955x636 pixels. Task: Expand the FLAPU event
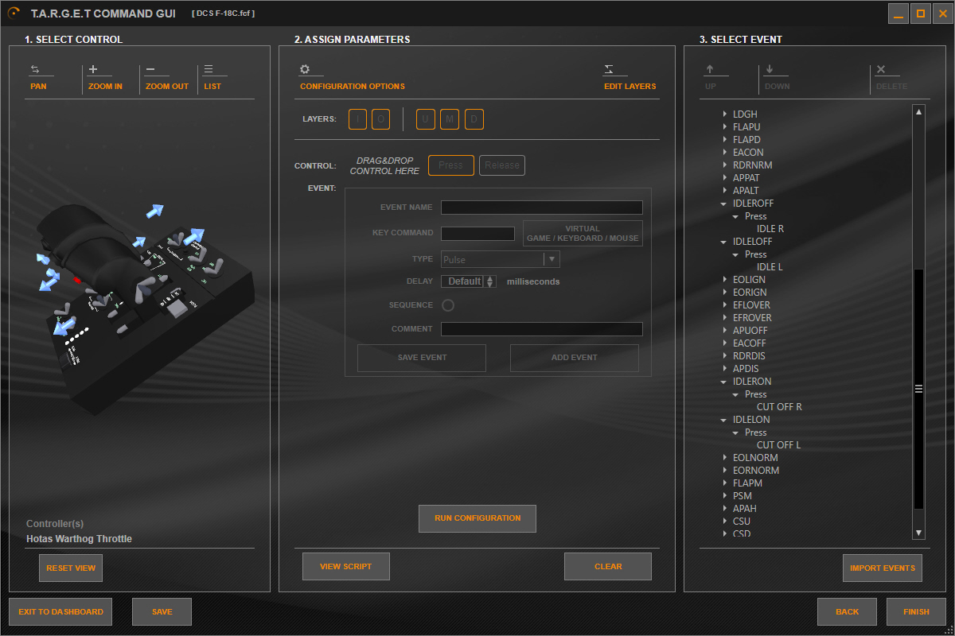click(x=725, y=127)
